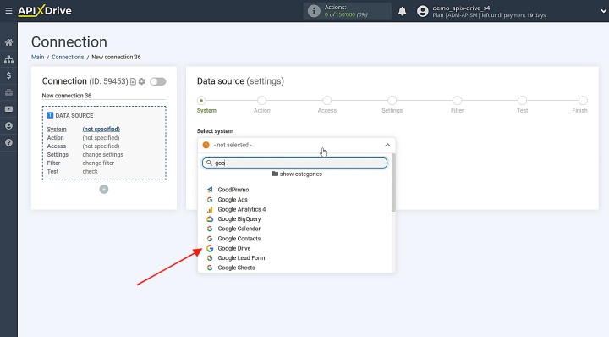
Task: Open the user profile sidebar icon
Action: pos(8,126)
